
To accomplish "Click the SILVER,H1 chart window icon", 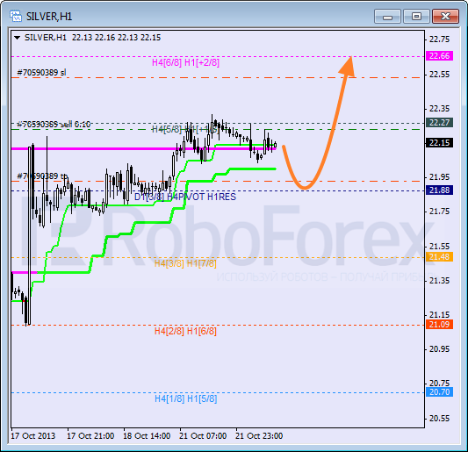I will (x=16, y=16).
